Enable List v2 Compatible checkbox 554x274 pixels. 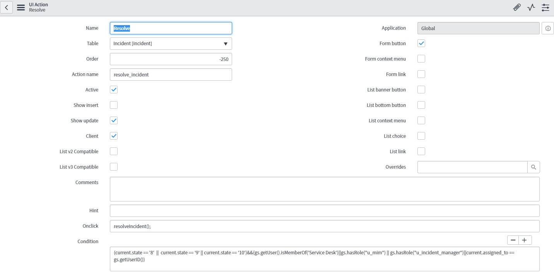pyautogui.click(x=114, y=151)
